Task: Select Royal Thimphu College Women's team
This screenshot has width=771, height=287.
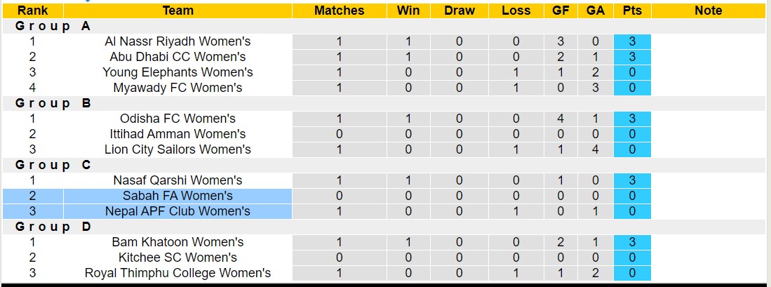Action: pyautogui.click(x=177, y=273)
